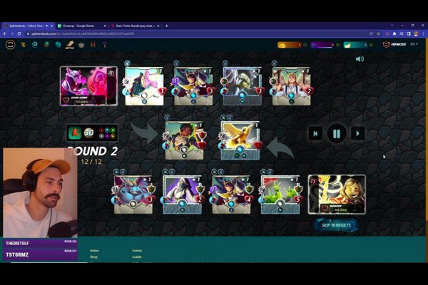
Task: Select the golden bird monster card
Action: (x=240, y=140)
